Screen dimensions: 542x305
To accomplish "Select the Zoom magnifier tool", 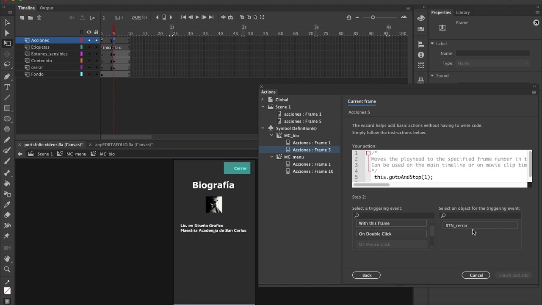I will [7, 269].
